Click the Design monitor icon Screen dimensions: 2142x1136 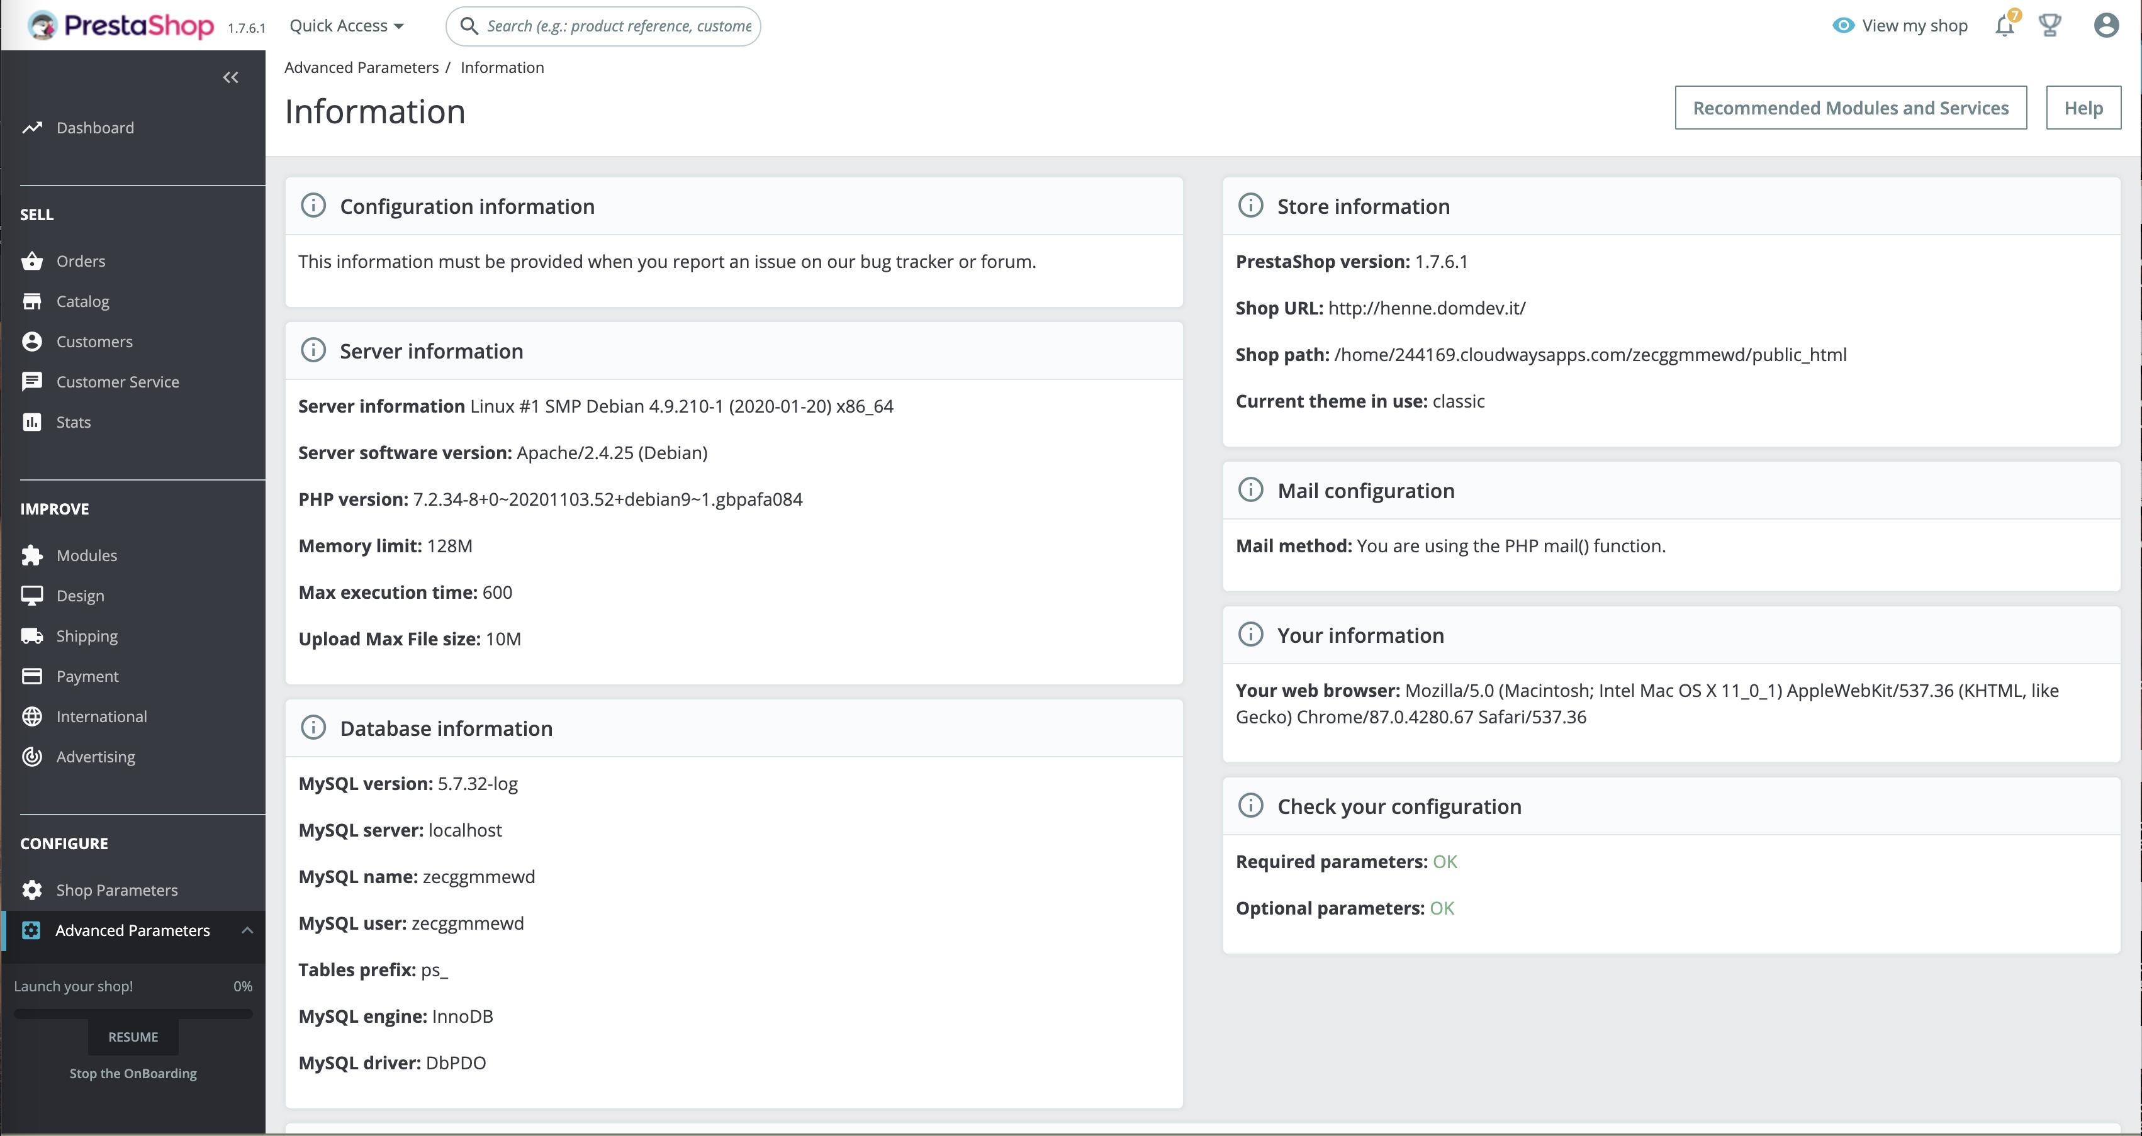(x=31, y=596)
